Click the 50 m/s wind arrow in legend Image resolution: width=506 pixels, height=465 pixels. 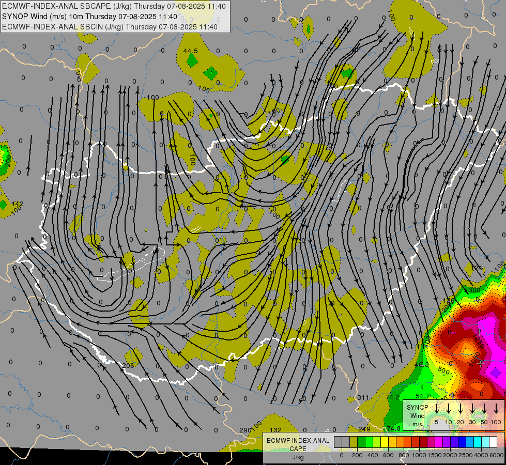click(x=484, y=408)
